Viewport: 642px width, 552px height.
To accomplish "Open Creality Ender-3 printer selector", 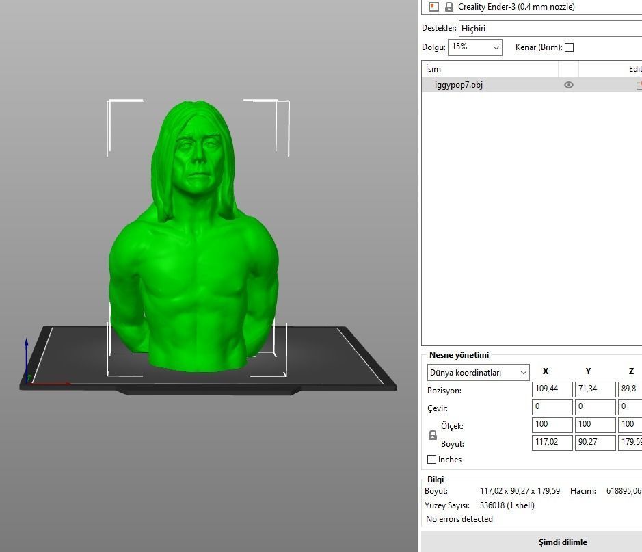I will click(x=533, y=7).
